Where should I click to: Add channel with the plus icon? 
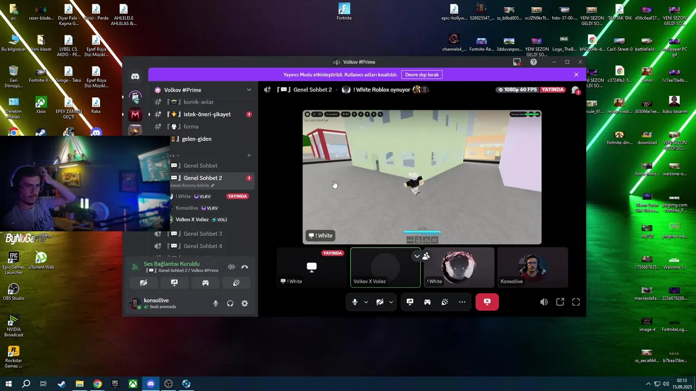[249, 155]
